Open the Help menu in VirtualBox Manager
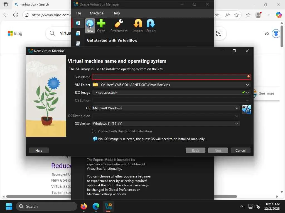 (x=116, y=13)
